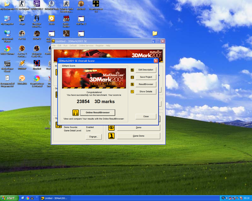
Task: Click the Online ResultBrowser button
Action: tap(98, 113)
